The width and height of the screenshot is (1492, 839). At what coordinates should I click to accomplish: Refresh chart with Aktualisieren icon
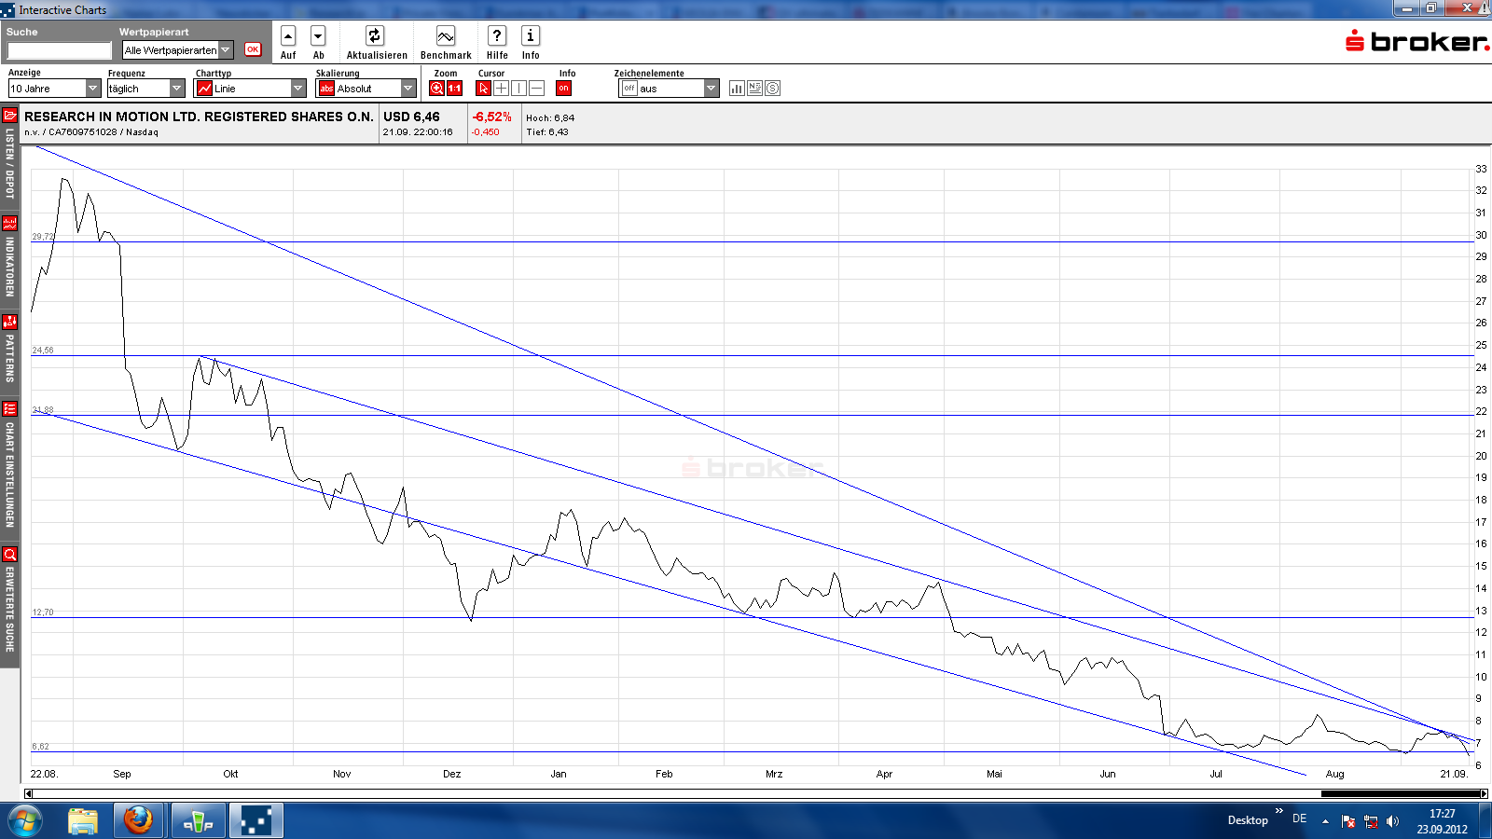375,36
